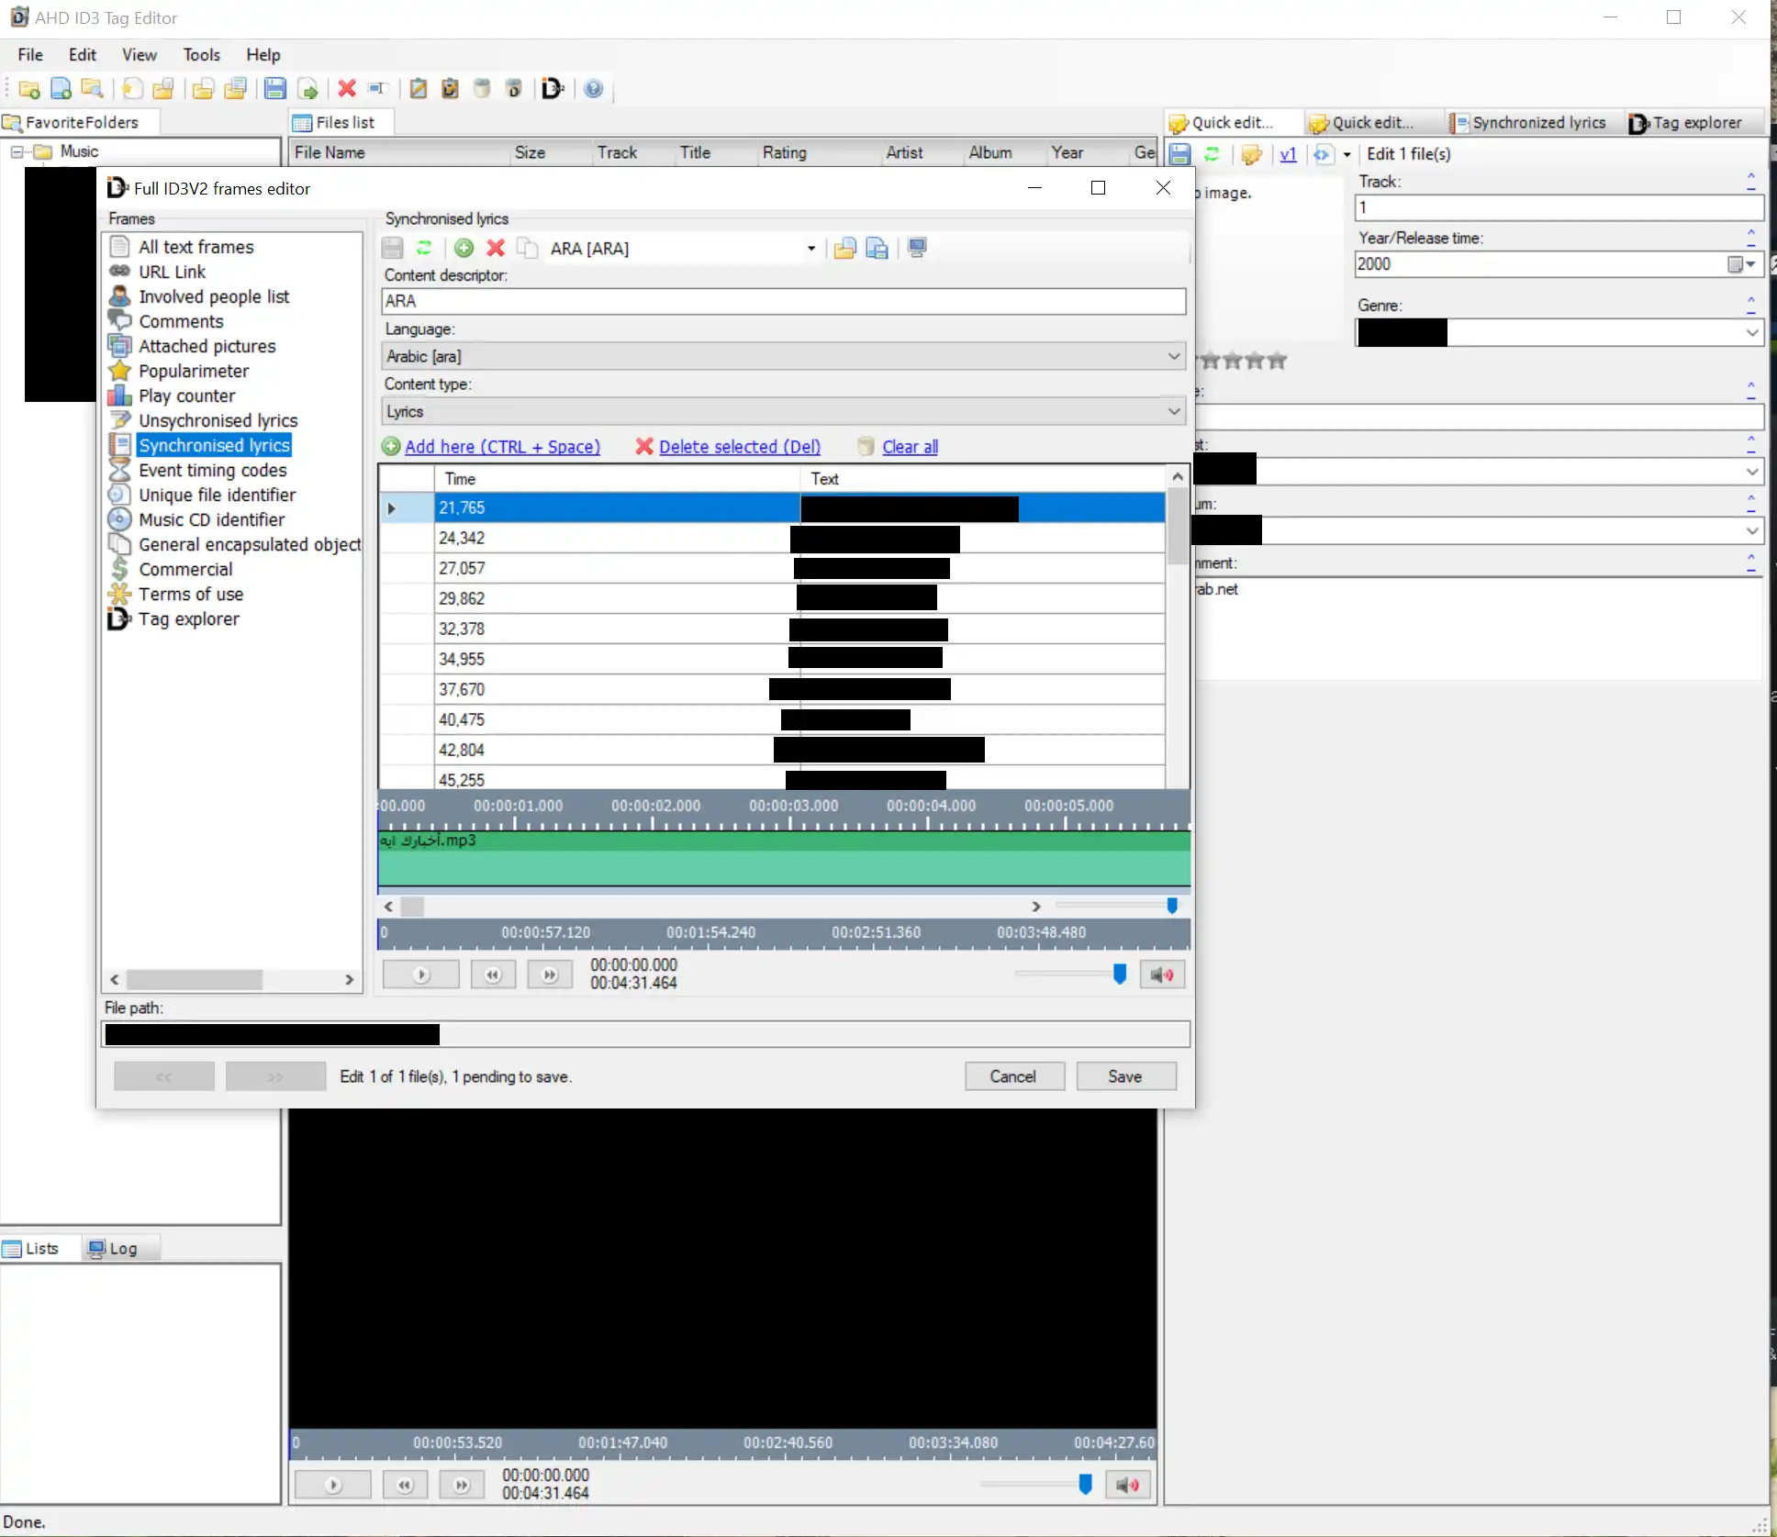Toggle mute on the bottom main player
The image size is (1777, 1537).
click(1128, 1485)
